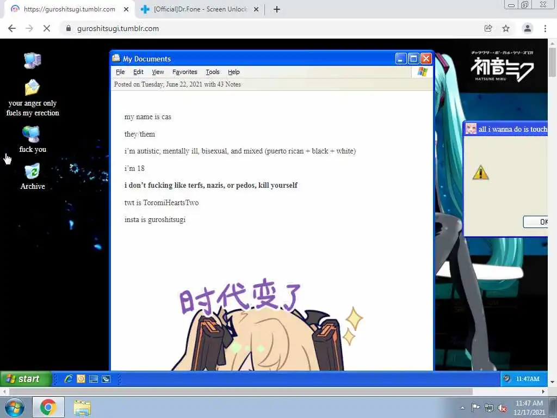
Task: Click the My Computer desktop icon
Action: [32, 60]
